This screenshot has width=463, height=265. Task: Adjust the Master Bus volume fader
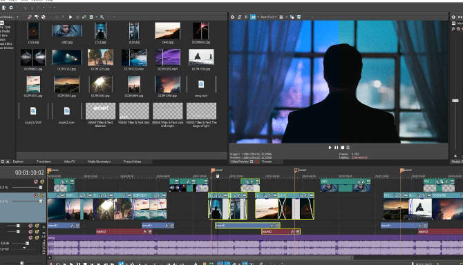click(x=455, y=101)
